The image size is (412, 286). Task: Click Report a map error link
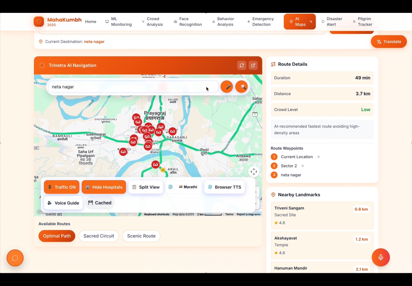pos(248,214)
